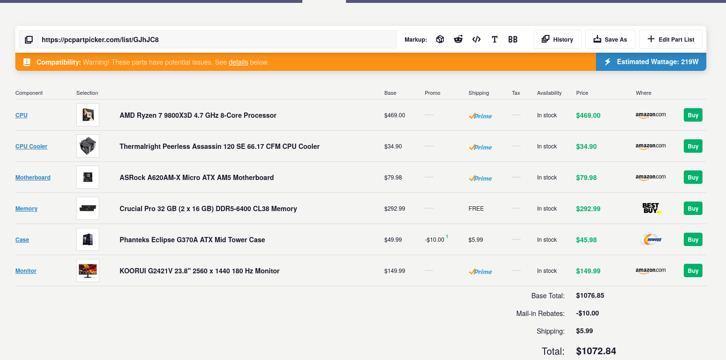Click the $5.99 shipping cost in Case row
This screenshot has height=360, width=726.
point(476,240)
